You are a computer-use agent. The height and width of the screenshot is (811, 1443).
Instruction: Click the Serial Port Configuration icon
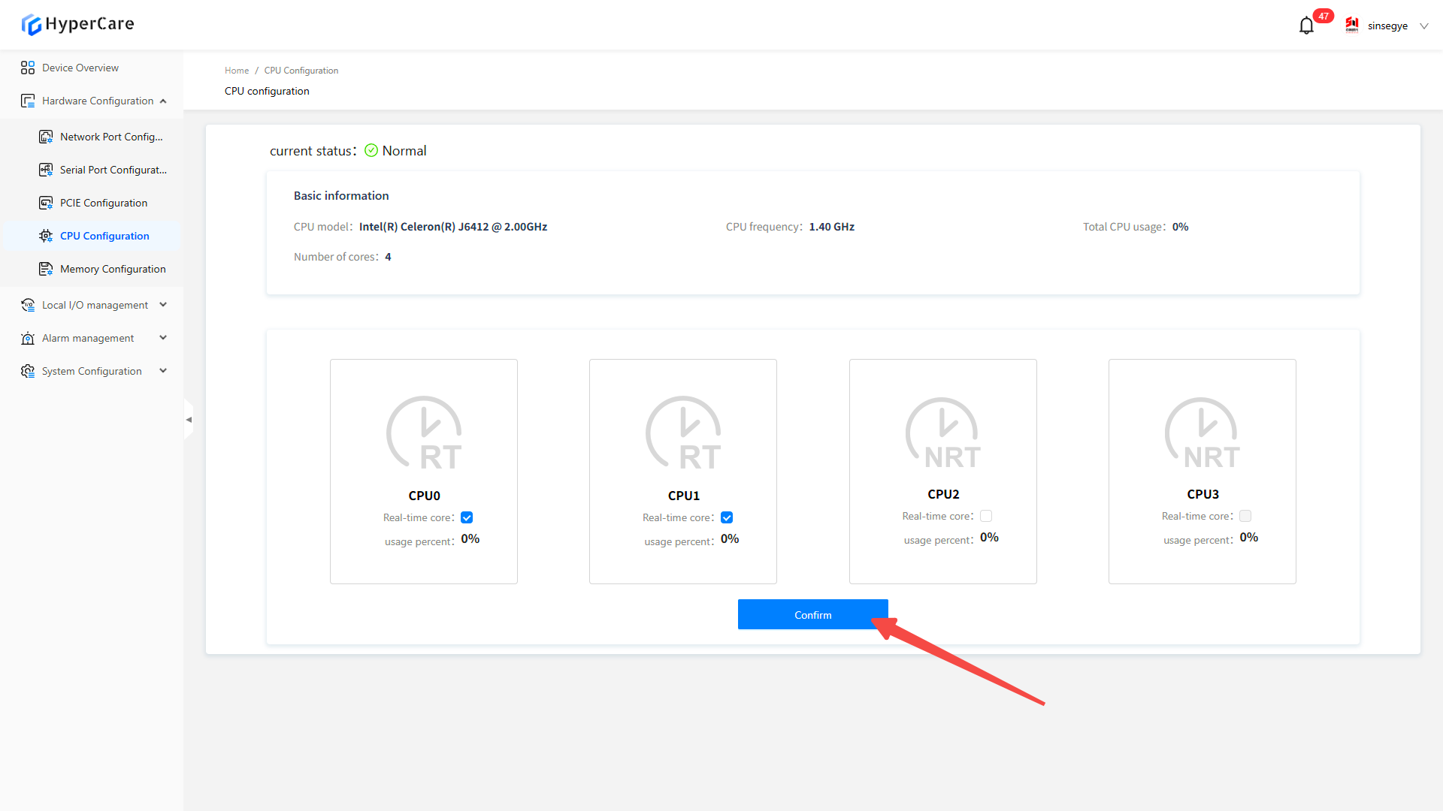click(x=46, y=170)
